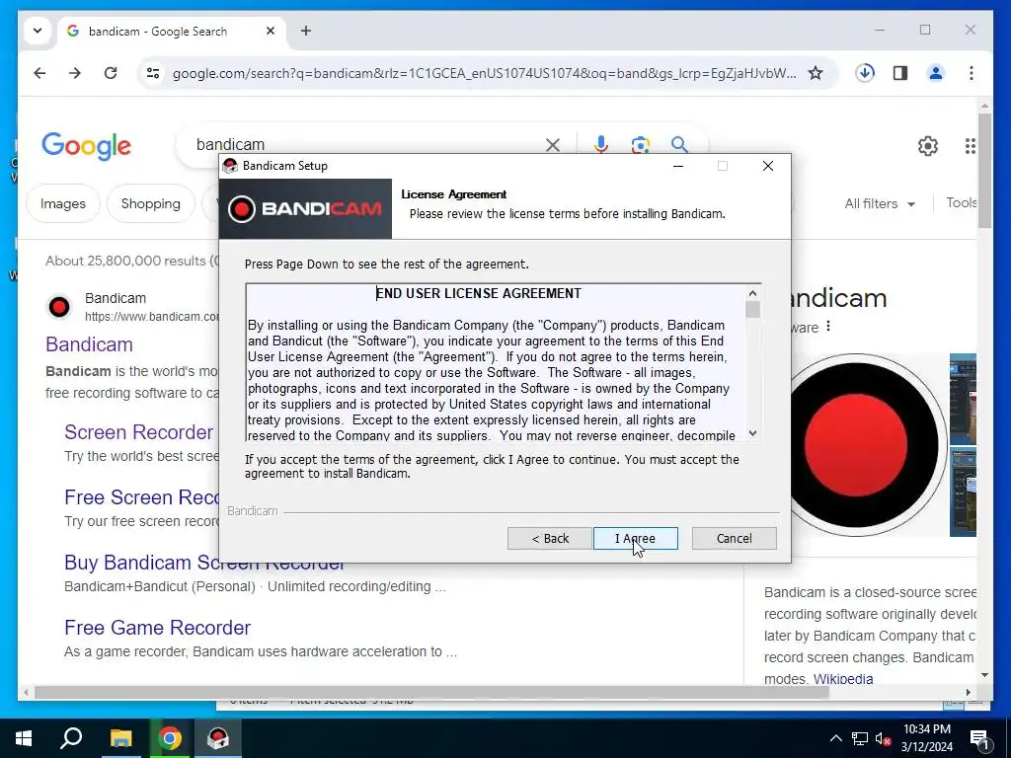The height and width of the screenshot is (758, 1011).
Task: Cancel the Bandicam installation
Action: tap(734, 538)
